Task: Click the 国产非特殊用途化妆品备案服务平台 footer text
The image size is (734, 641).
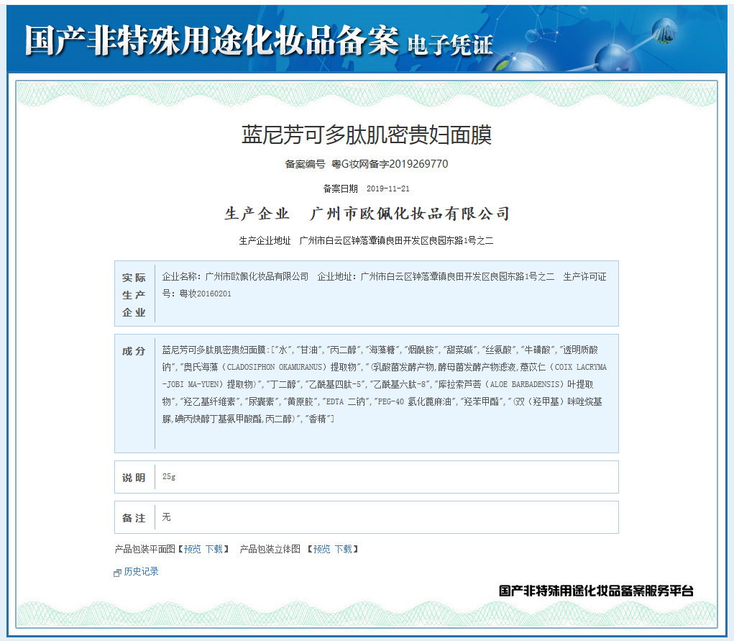Action: click(596, 591)
